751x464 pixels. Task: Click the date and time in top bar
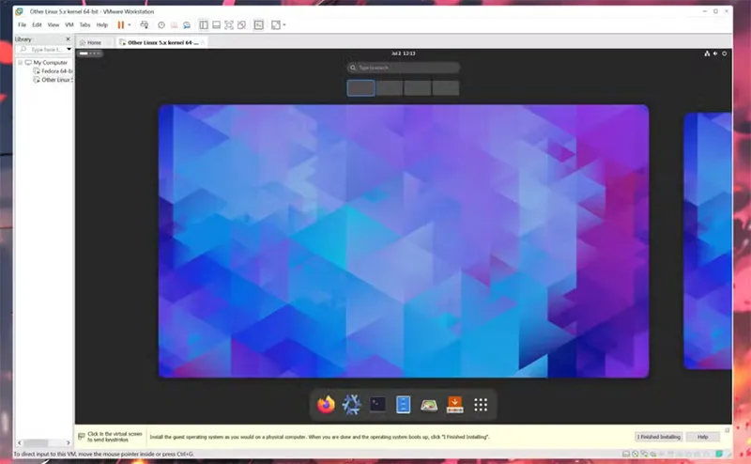[x=404, y=54]
